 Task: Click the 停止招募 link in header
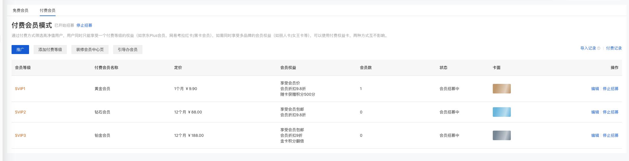point(84,25)
